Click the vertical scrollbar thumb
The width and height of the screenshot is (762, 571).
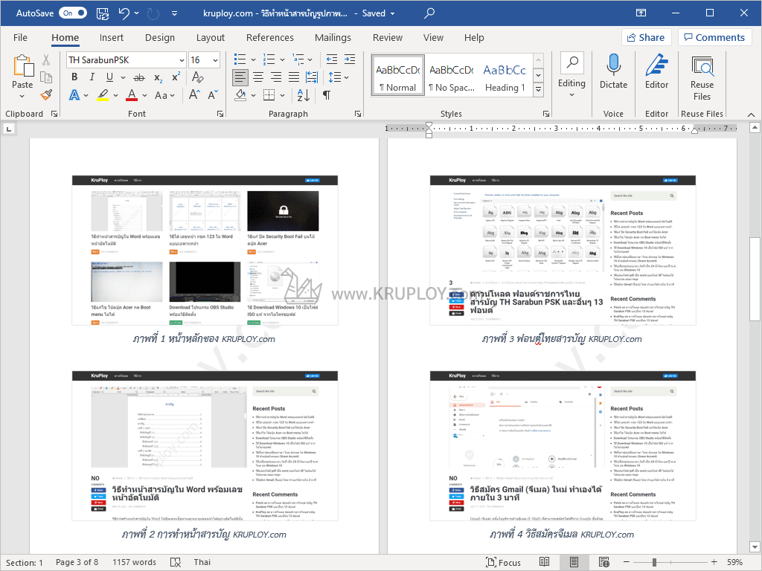(x=755, y=279)
